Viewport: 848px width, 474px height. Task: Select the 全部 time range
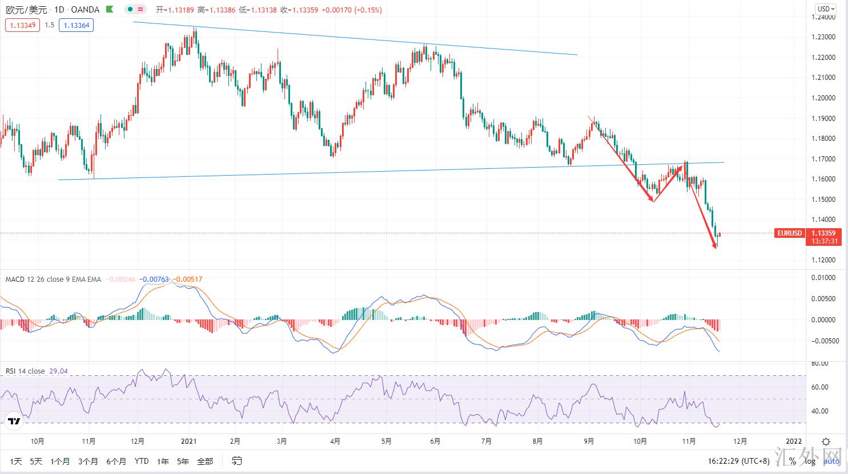(x=204, y=461)
